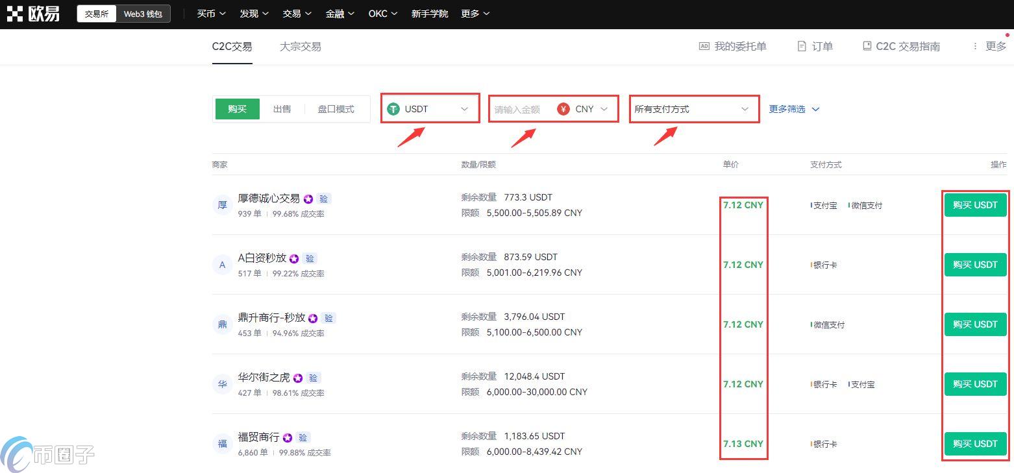Open merchant name A白资秒放
1014x473 pixels.
262,258
